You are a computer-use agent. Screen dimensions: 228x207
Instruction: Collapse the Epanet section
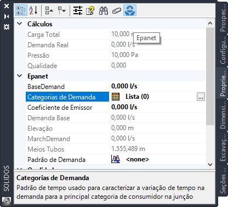click(x=20, y=76)
